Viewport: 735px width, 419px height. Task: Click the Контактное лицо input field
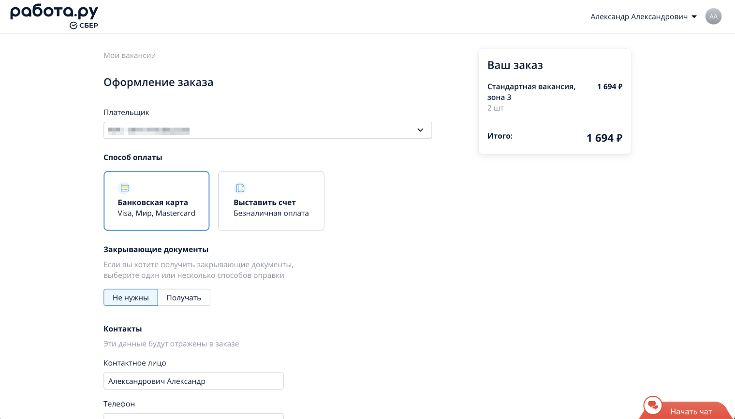193,381
